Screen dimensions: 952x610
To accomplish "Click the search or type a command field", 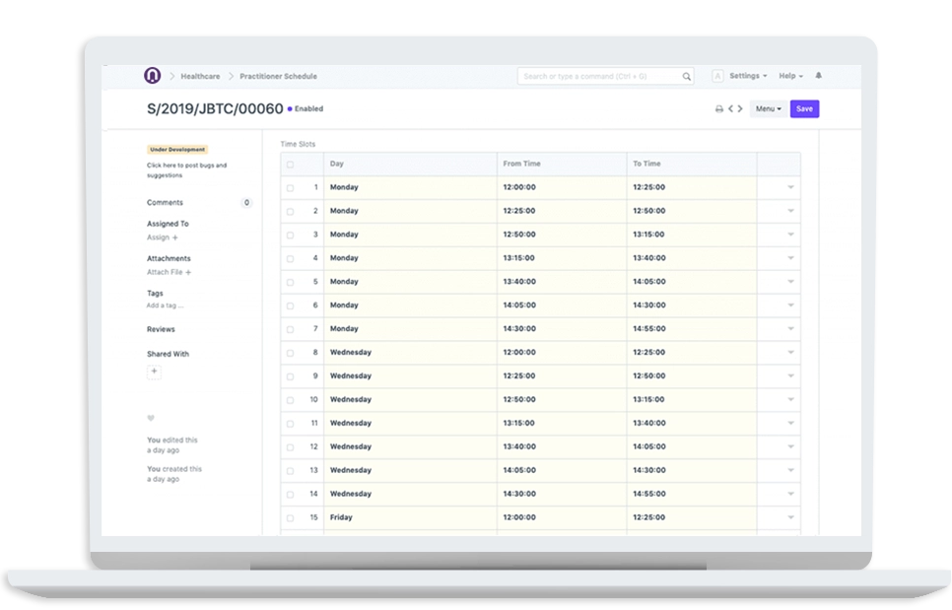I will click(605, 76).
